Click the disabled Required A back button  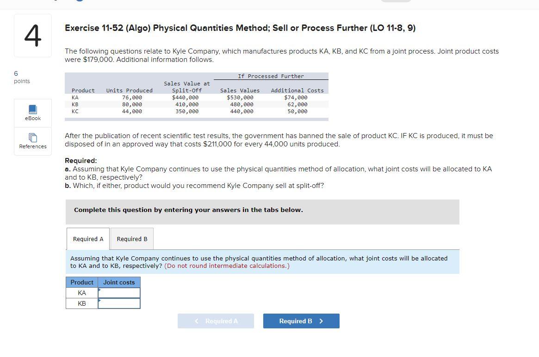[216, 321]
